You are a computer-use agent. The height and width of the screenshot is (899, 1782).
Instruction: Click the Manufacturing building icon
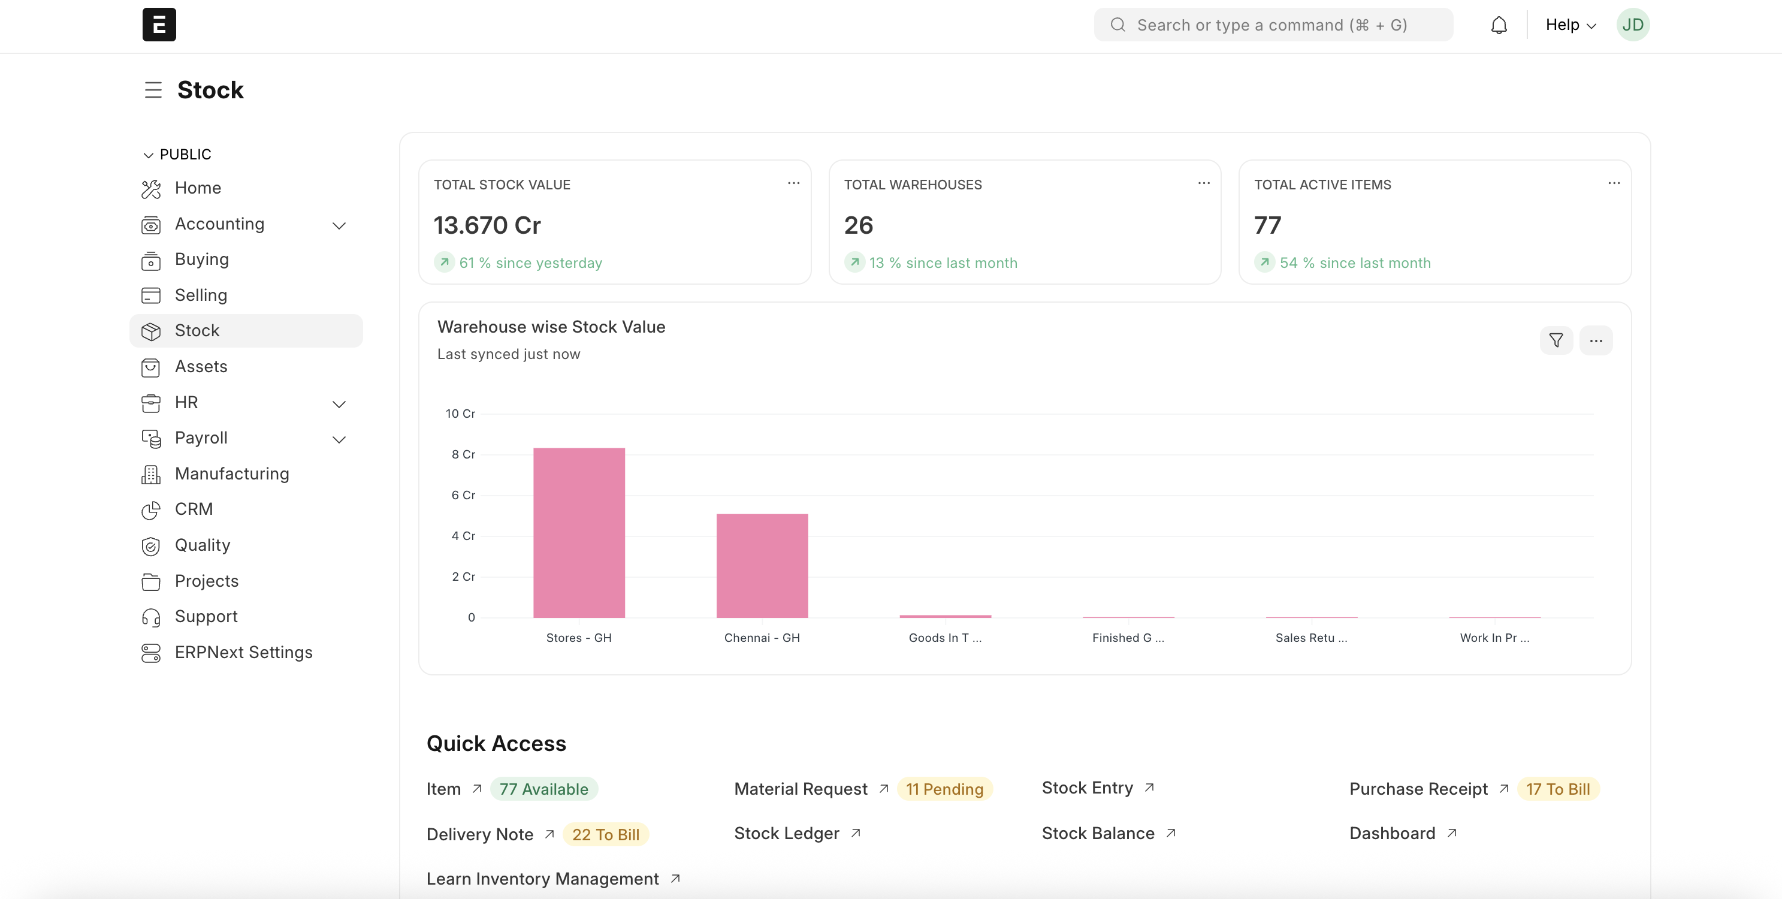tap(152, 474)
